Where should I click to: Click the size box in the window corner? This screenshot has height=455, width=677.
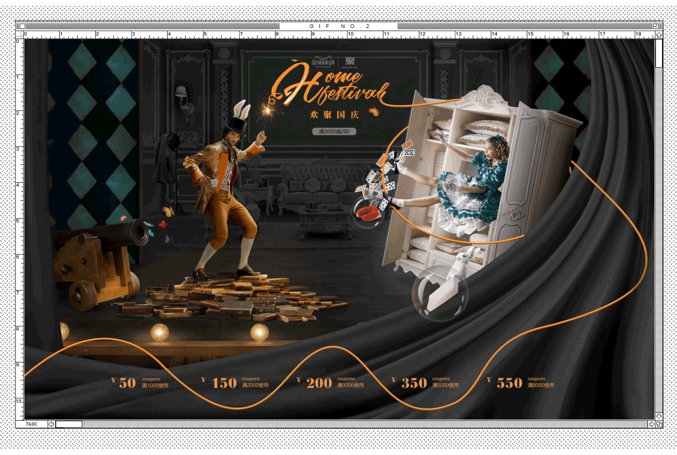(x=658, y=424)
